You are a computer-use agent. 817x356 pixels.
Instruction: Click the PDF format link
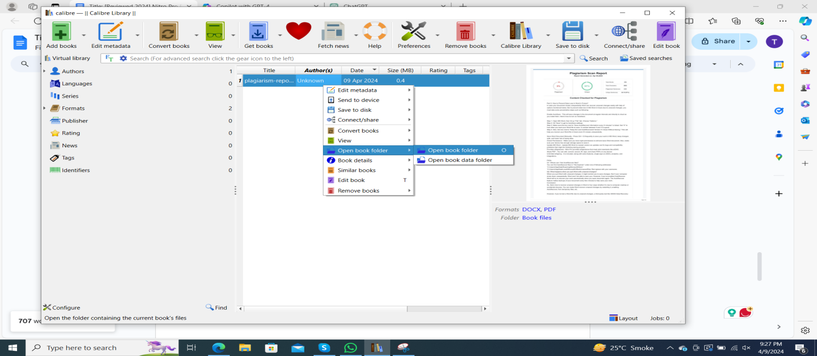point(550,209)
